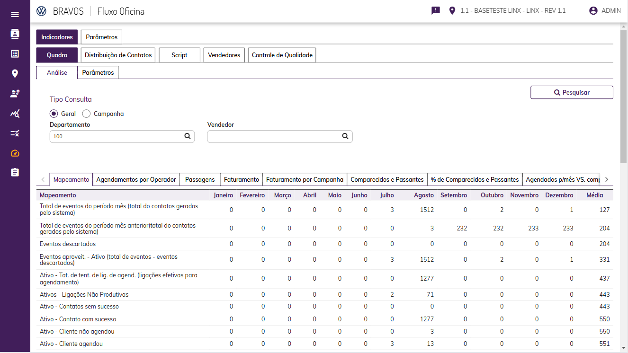The image size is (628, 353).
Task: Open the clipboard icon in the sidebar
Action: point(15,172)
